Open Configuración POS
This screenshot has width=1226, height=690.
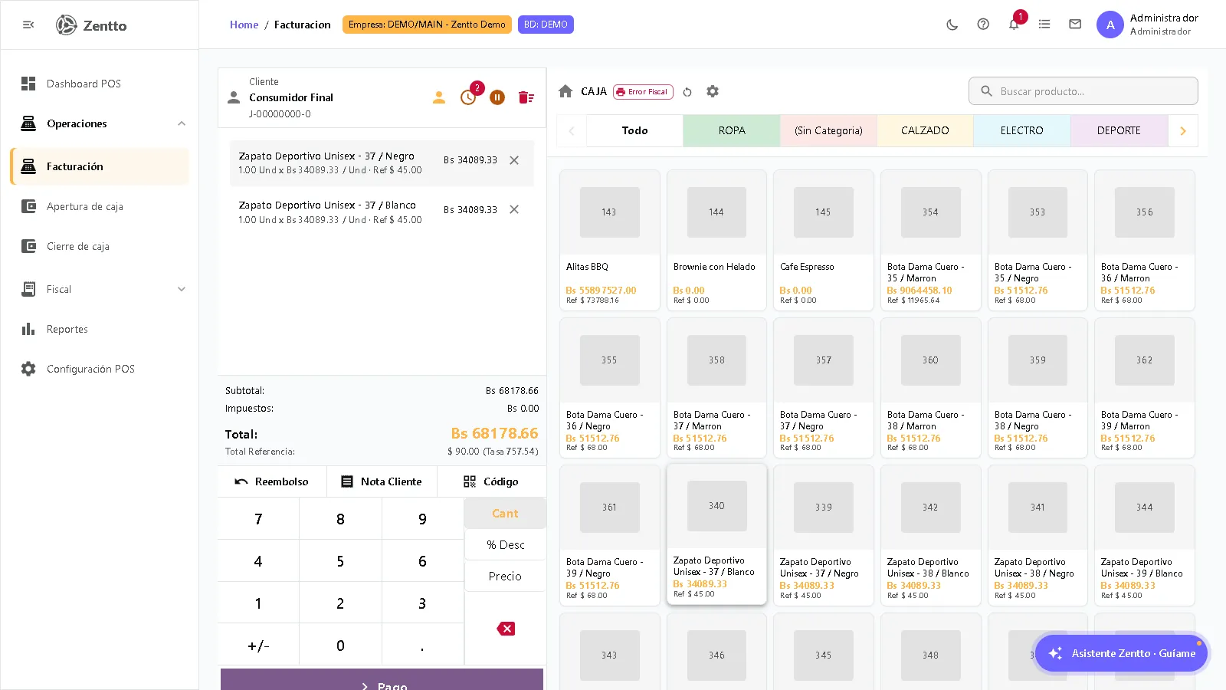(x=100, y=369)
